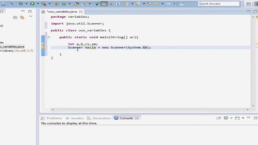Navigate Back with yellow left arrow
The height and width of the screenshot is (145, 258).
(157, 4)
